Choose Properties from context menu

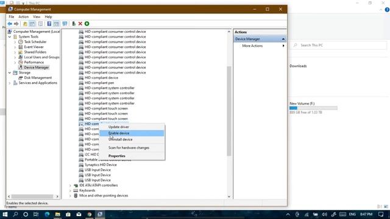pyautogui.click(x=132, y=156)
